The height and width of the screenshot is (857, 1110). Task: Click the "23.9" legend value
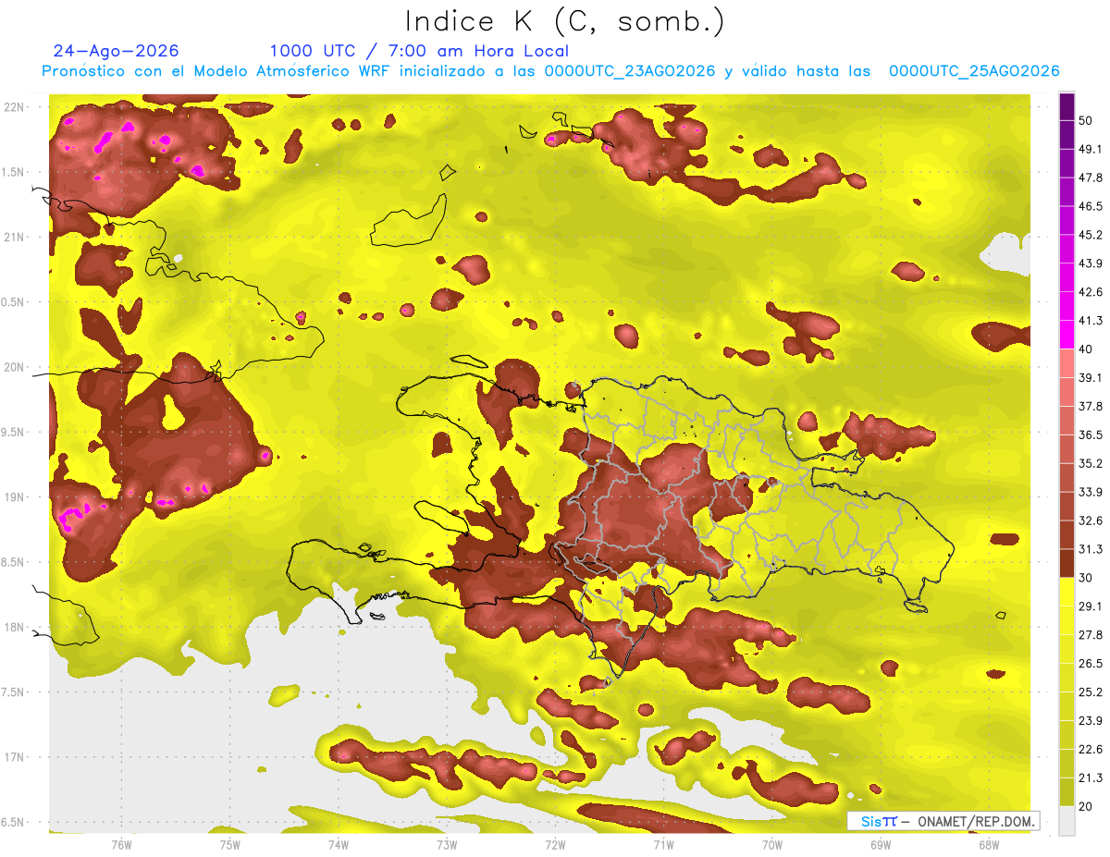click(x=1091, y=721)
